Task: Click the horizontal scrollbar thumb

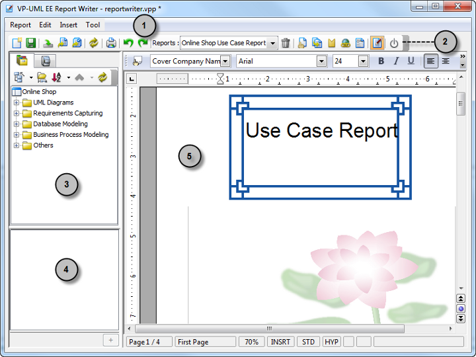Action: point(270,329)
